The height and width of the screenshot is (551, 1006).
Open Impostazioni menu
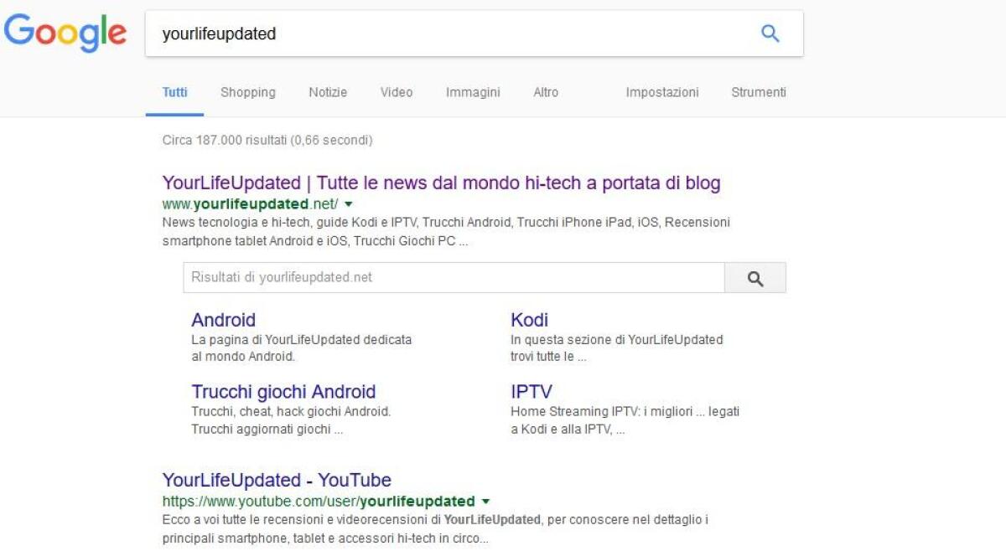[661, 92]
